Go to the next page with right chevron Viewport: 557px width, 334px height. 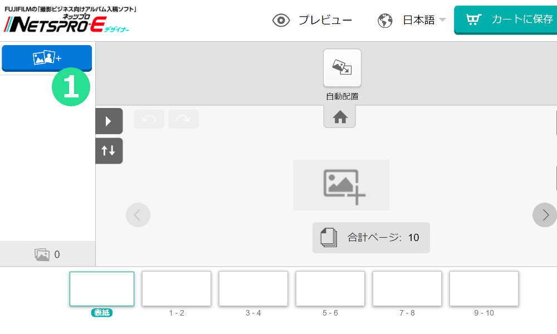click(545, 215)
